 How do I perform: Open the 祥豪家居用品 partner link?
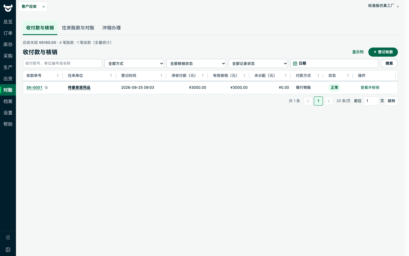click(x=79, y=88)
